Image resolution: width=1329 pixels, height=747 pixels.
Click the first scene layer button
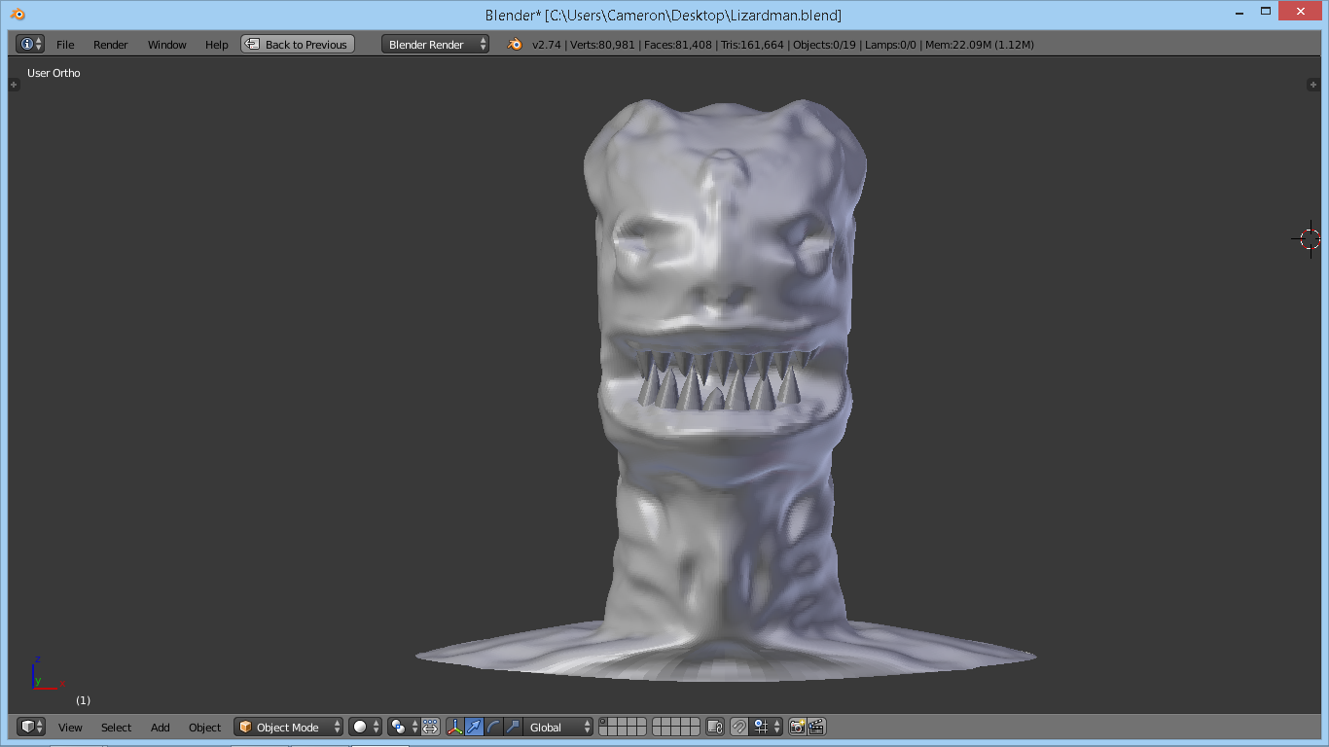pyautogui.click(x=605, y=723)
